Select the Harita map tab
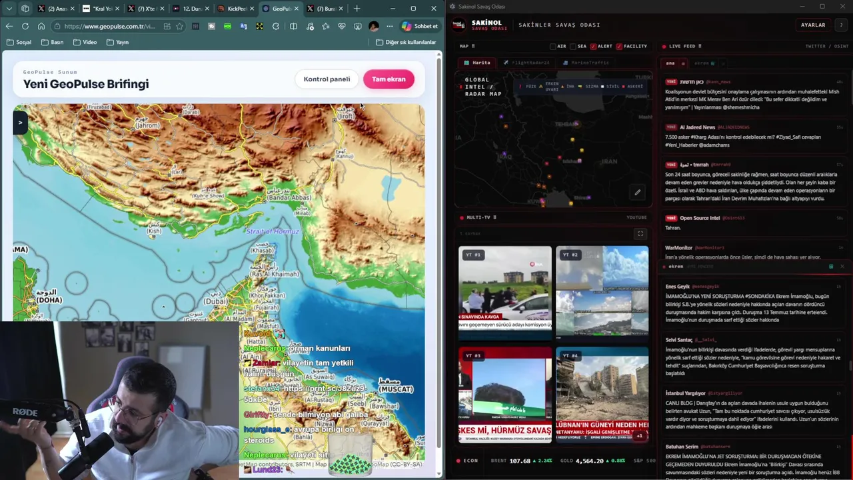 pyautogui.click(x=478, y=63)
